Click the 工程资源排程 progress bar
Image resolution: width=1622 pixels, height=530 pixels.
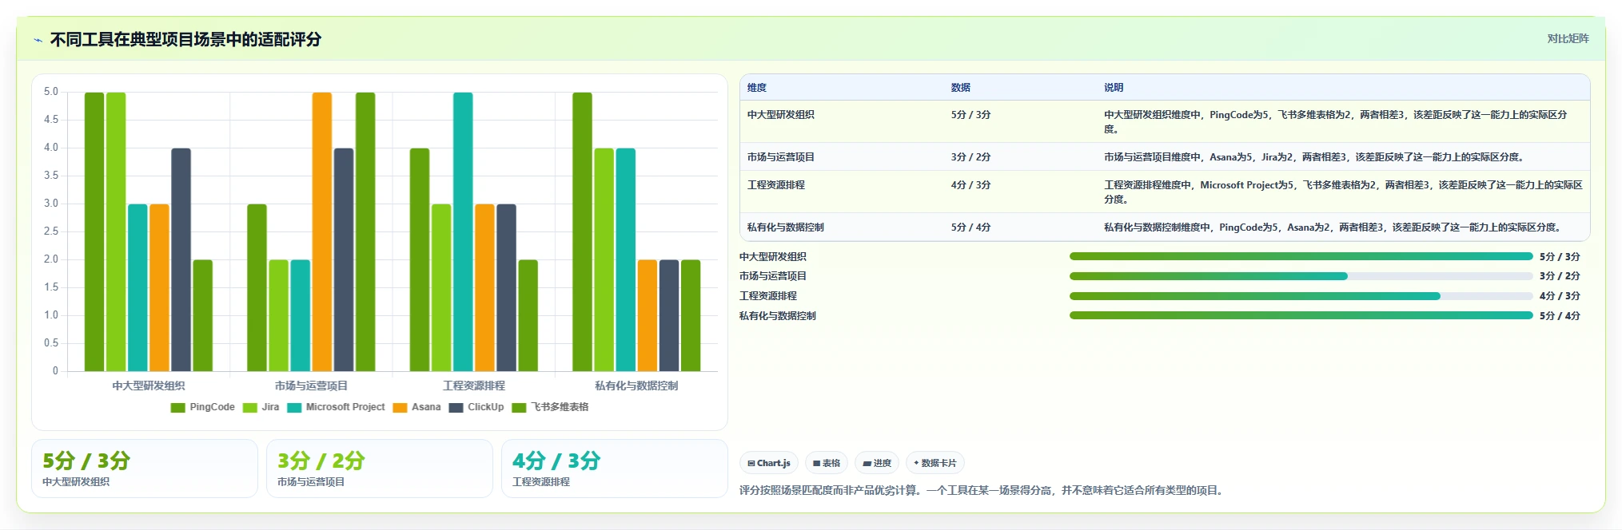coord(1301,296)
